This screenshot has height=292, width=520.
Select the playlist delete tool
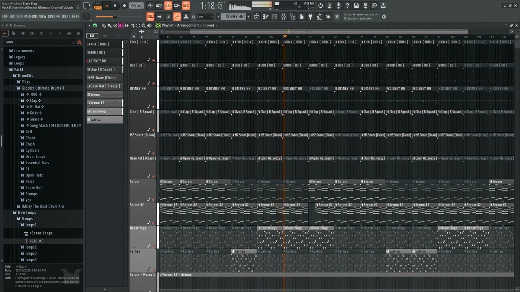click(115, 25)
